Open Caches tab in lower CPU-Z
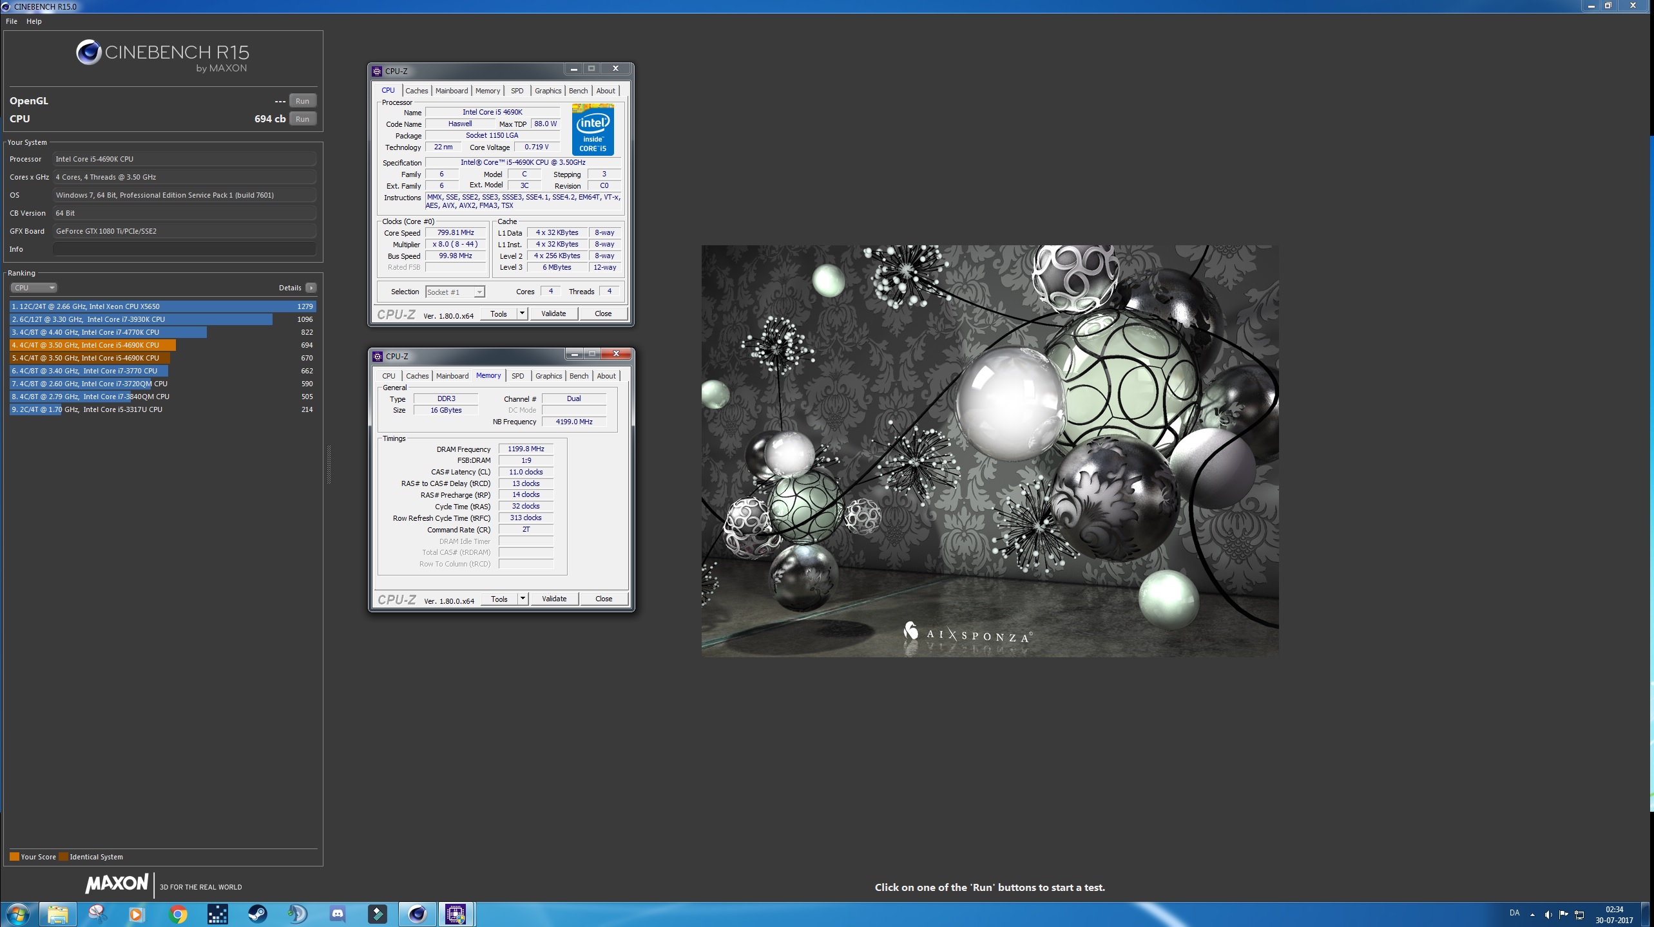The image size is (1654, 927). pos(417,376)
